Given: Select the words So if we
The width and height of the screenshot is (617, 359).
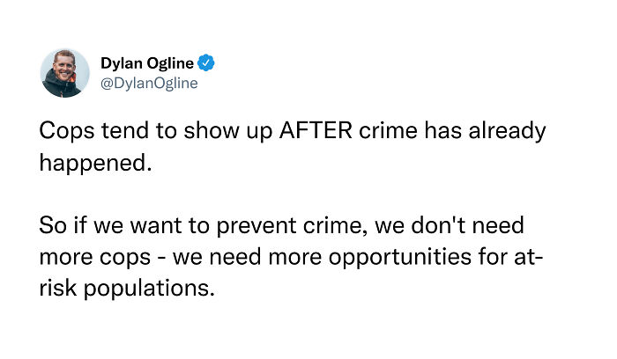Looking at the screenshot, I should point(81,225).
